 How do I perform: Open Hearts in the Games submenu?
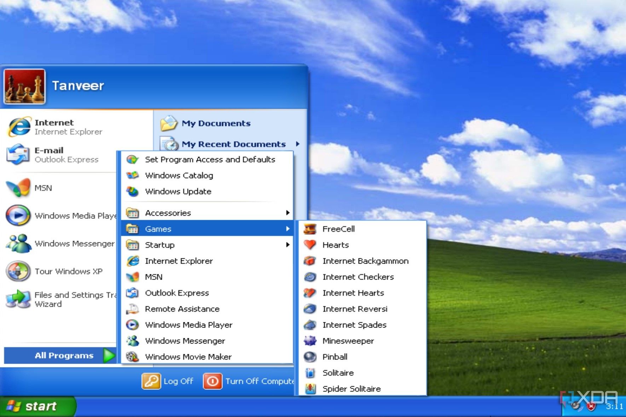[335, 245]
